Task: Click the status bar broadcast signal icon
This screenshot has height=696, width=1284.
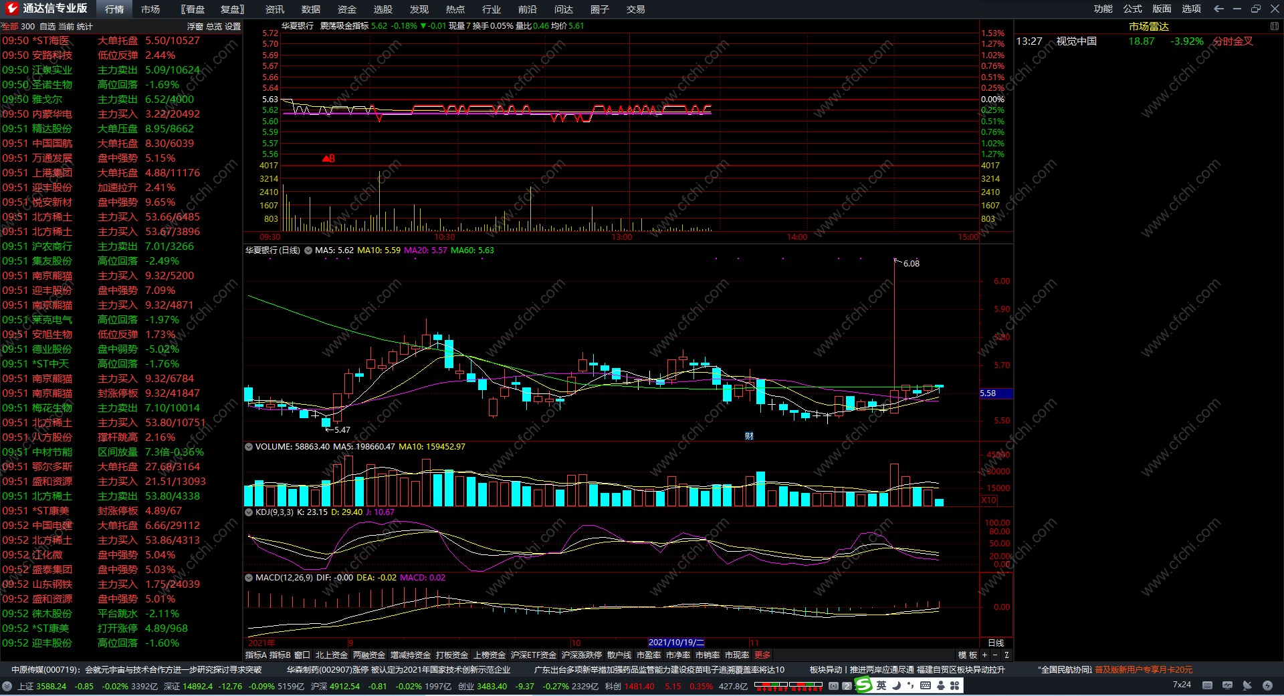Action: click(833, 686)
